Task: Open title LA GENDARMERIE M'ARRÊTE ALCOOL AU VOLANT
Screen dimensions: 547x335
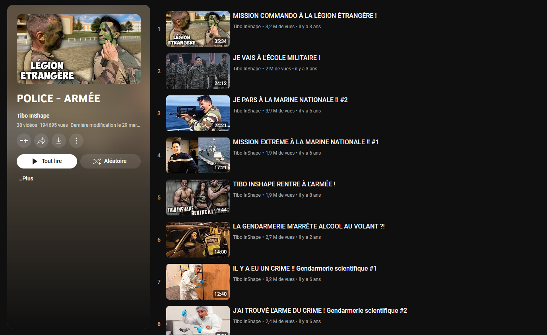Action: pos(309,226)
